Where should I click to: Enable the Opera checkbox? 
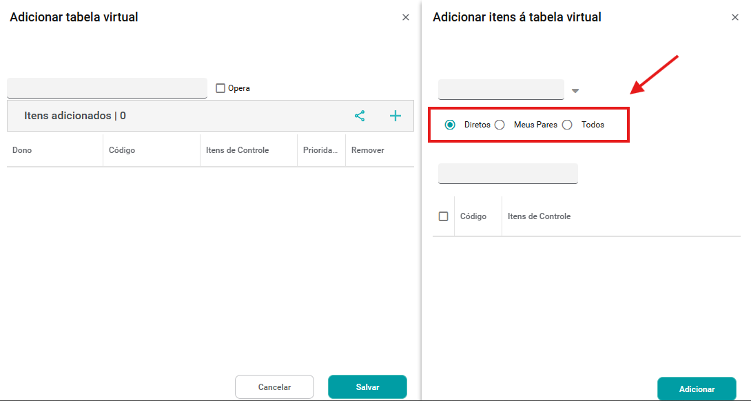[220, 88]
